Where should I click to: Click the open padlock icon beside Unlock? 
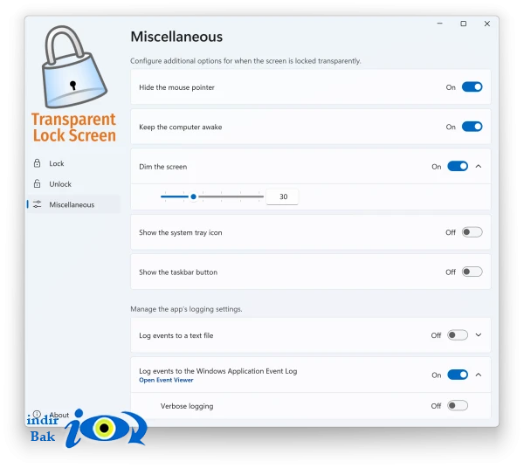click(37, 183)
